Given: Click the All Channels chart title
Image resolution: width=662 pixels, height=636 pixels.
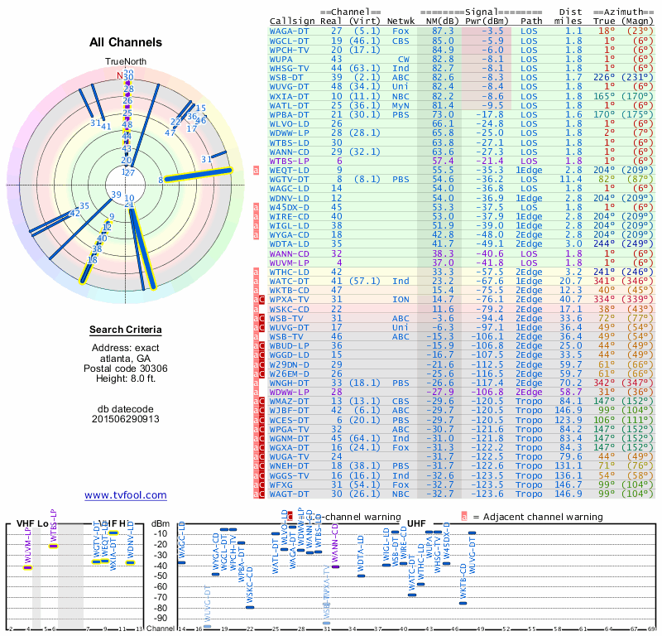Looking at the screenshot, I should click(x=126, y=42).
